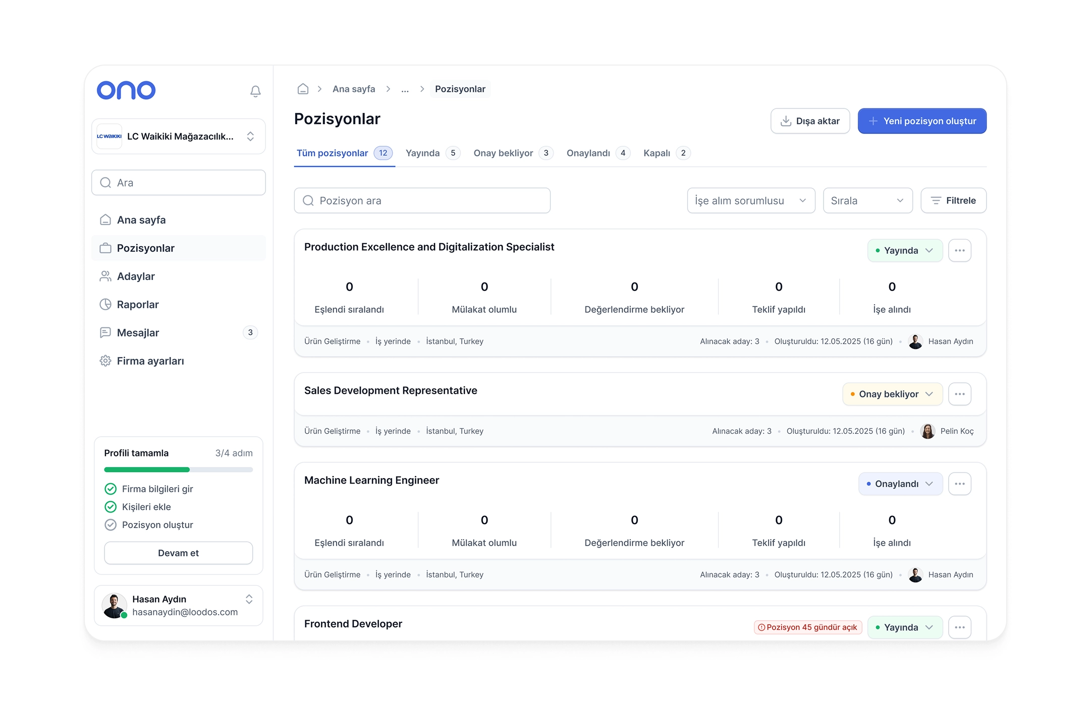Screen dimensions: 1090x706
Task: Open Raporlar from sidebar
Action: click(137, 305)
